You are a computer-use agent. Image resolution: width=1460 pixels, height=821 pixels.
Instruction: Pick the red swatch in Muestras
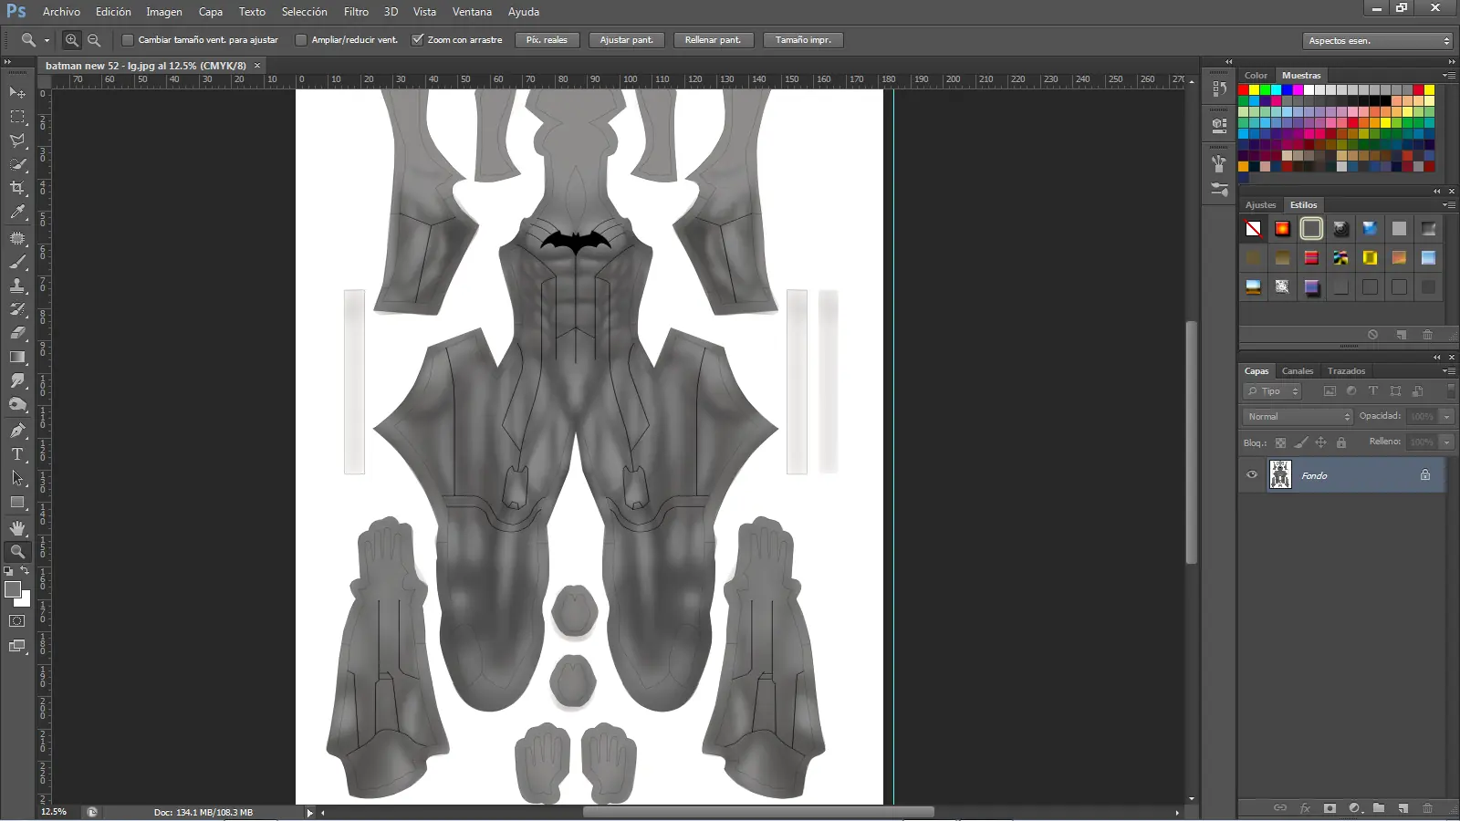[x=1243, y=89]
